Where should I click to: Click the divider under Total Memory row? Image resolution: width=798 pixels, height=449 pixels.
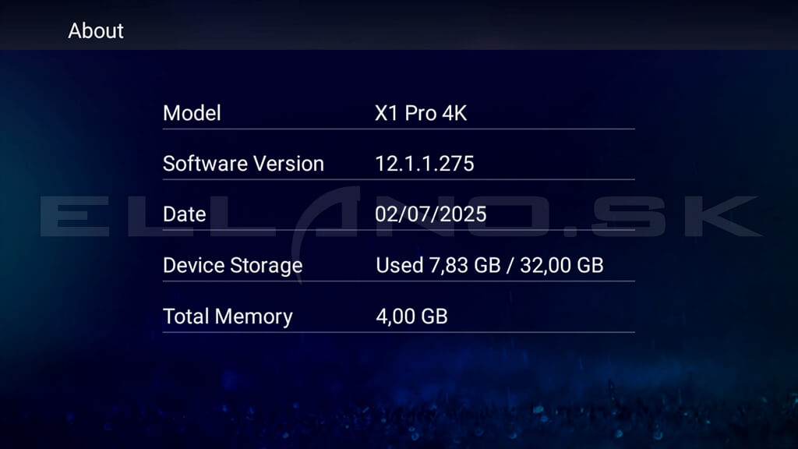coord(398,332)
